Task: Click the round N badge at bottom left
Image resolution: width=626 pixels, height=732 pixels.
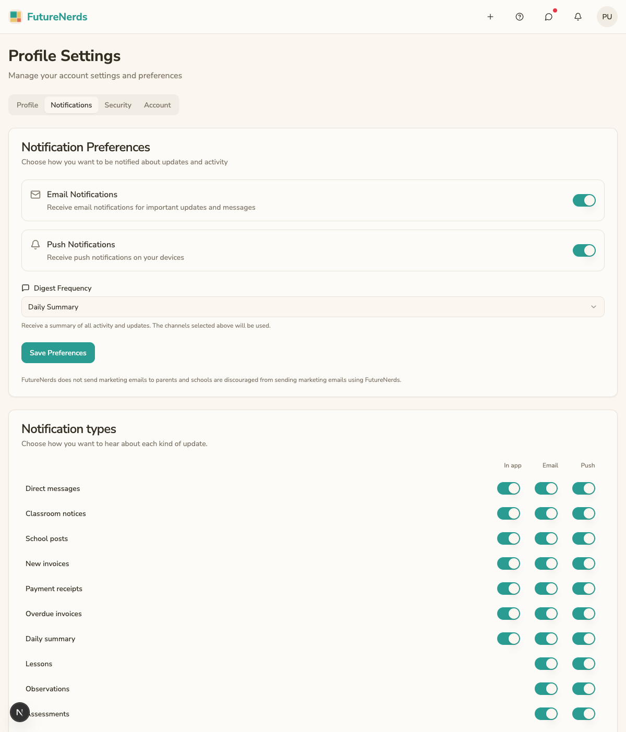Action: pyautogui.click(x=20, y=712)
